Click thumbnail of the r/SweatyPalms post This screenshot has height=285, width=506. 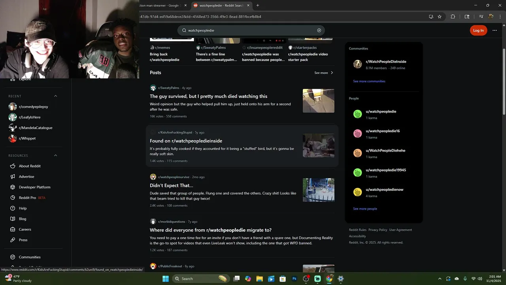[319, 101]
